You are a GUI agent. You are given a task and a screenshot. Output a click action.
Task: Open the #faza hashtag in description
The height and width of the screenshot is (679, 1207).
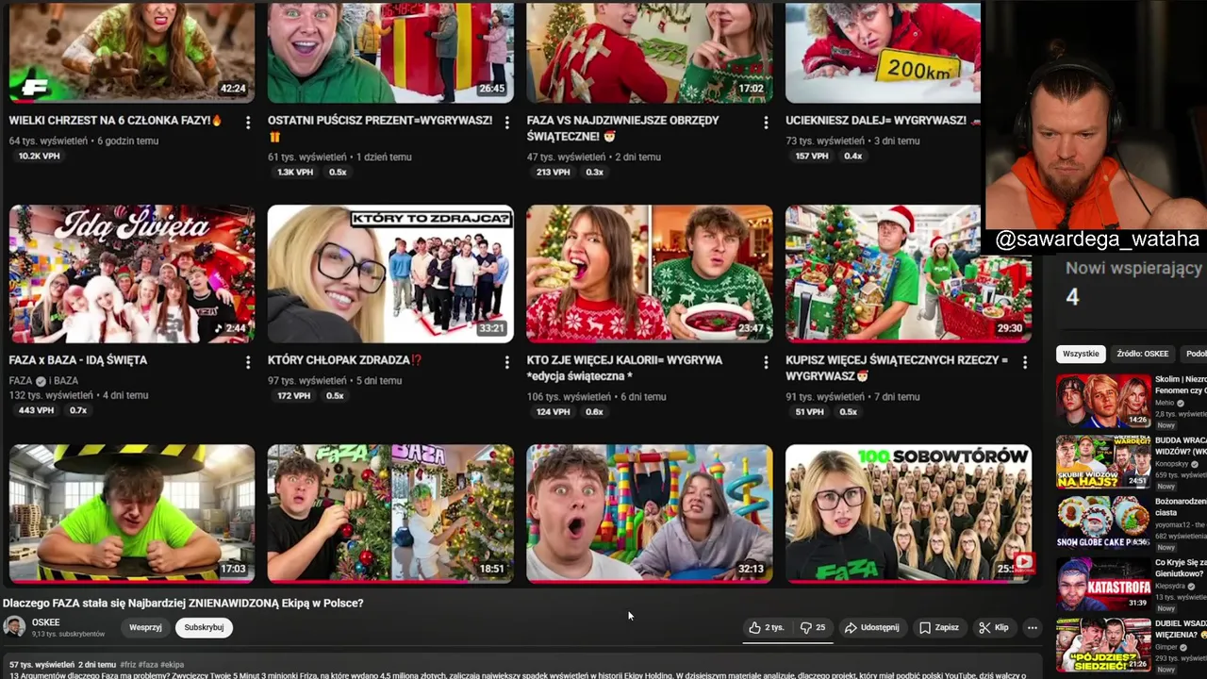tap(148, 665)
